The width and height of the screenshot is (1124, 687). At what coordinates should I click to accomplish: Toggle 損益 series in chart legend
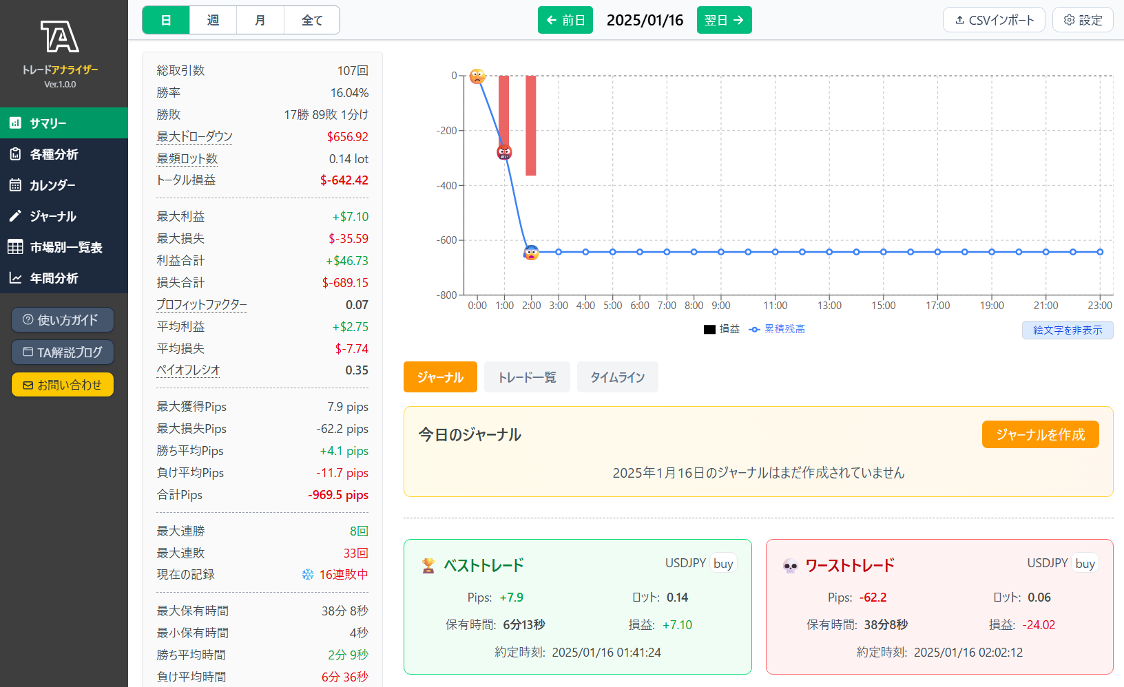(x=721, y=329)
